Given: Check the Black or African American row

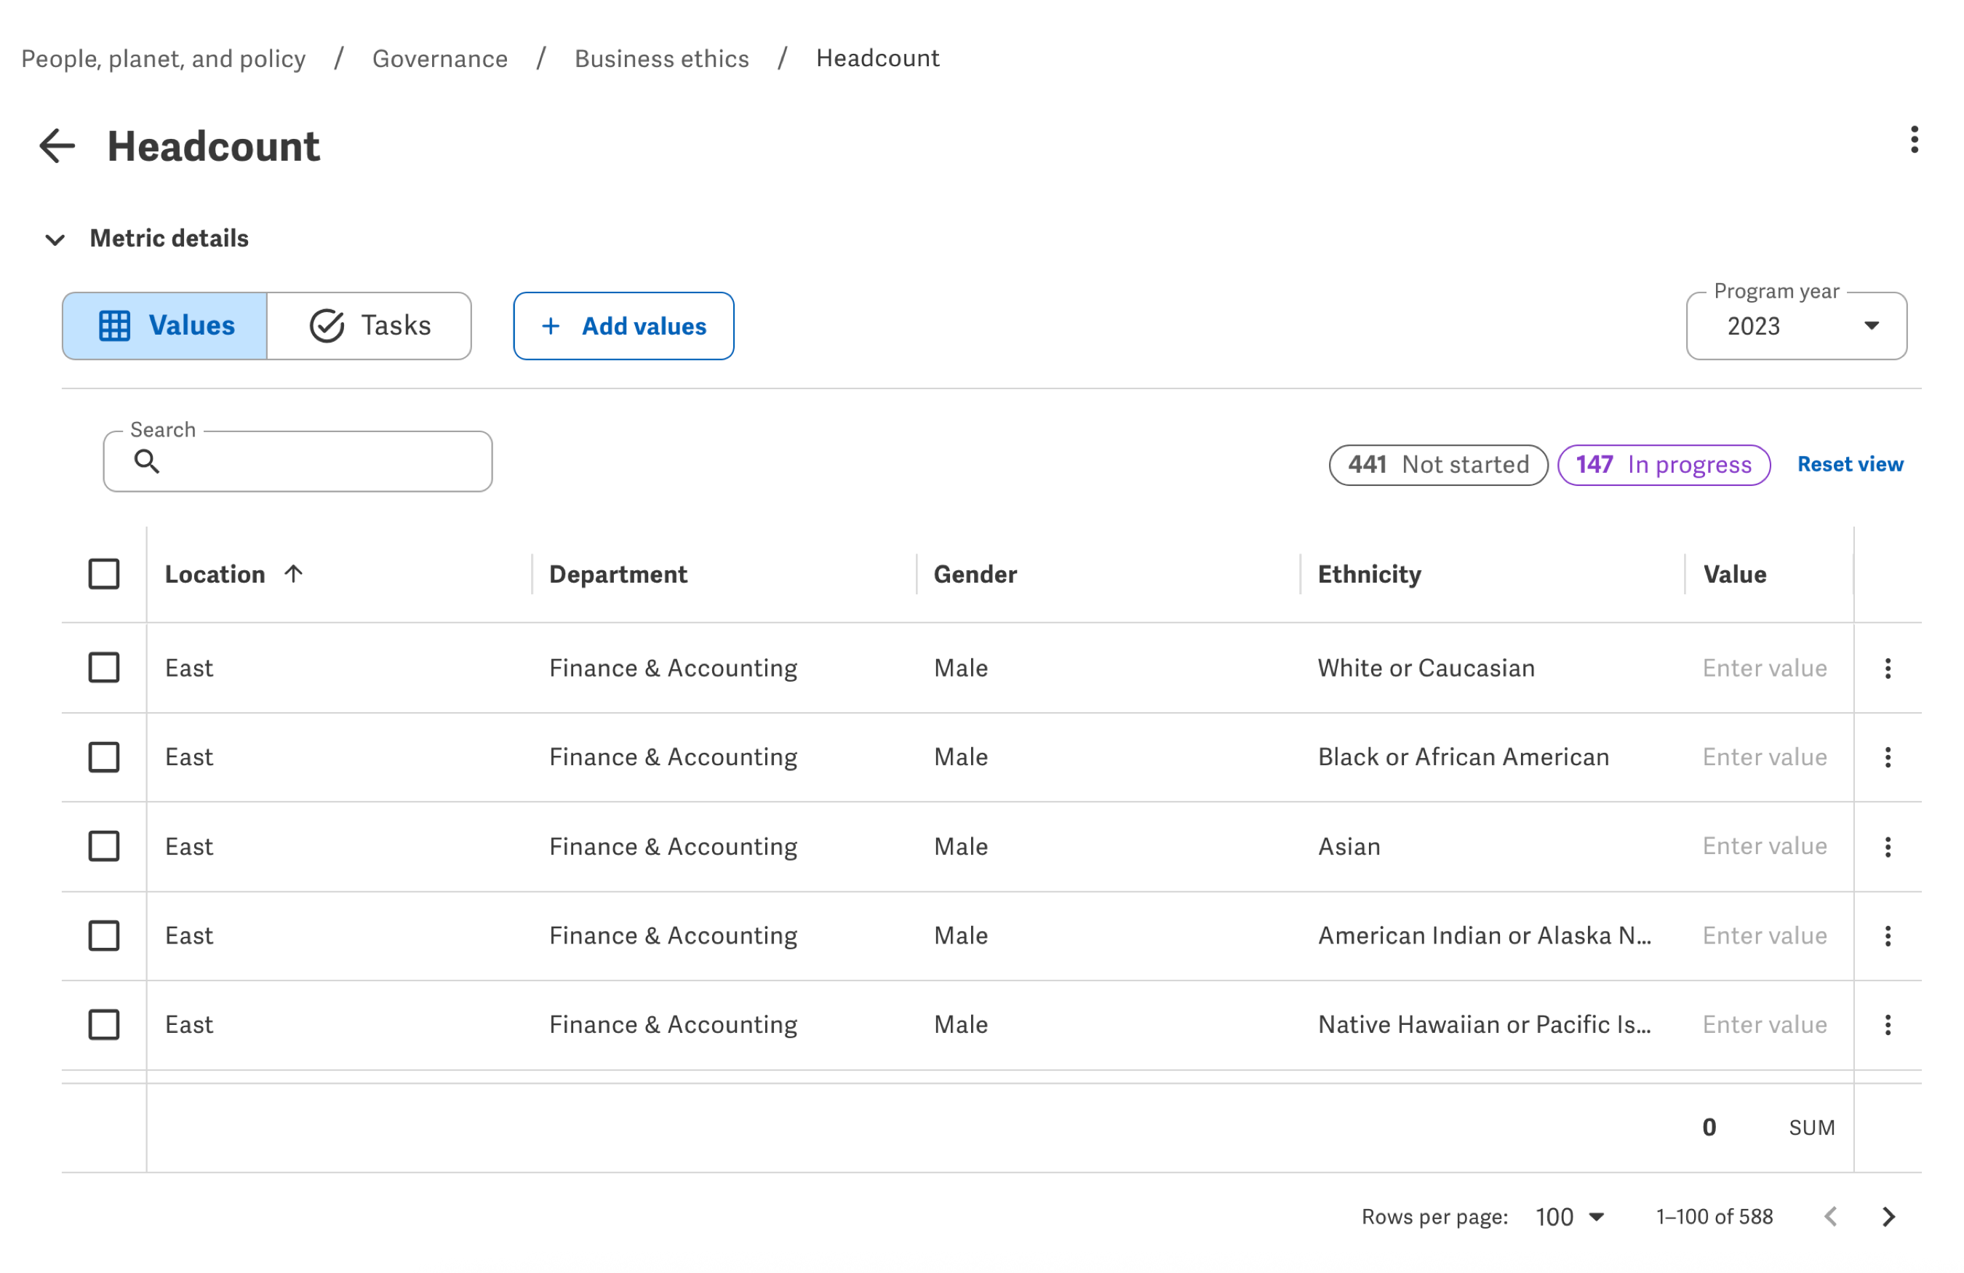Looking at the screenshot, I should tap(104, 757).
